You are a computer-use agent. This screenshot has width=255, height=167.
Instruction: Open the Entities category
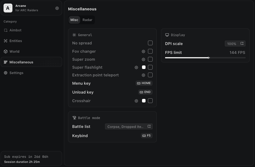coord(15,41)
